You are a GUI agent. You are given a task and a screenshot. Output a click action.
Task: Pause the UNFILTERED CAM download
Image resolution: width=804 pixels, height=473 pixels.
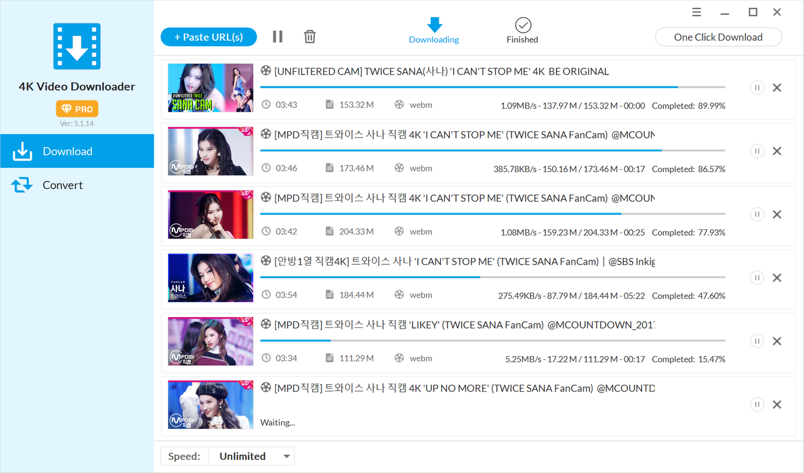click(757, 88)
